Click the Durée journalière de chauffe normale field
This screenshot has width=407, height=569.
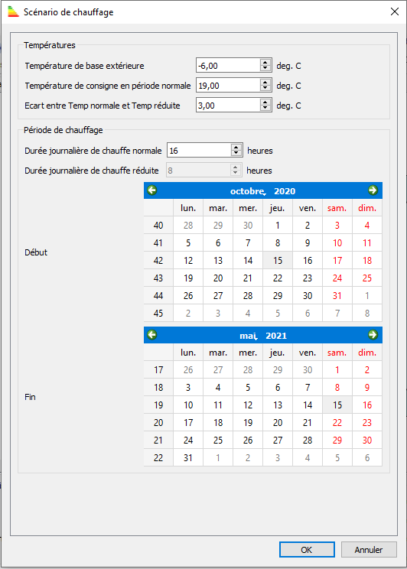coord(199,151)
